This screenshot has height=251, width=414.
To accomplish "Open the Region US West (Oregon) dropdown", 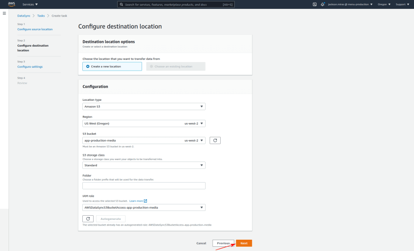I will (x=144, y=123).
